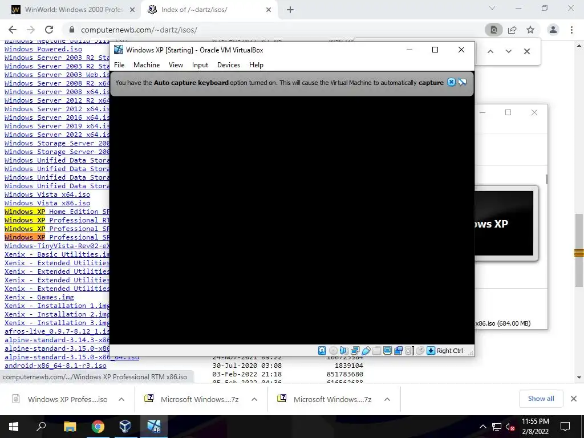
Task: Open the Windows XP Home Edition link
Action: (57, 212)
